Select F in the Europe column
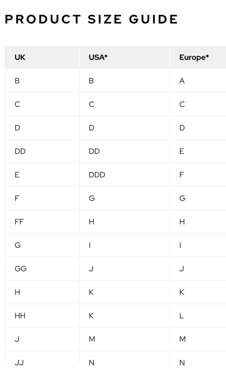The width and height of the screenshot is (226, 372). tap(181, 175)
